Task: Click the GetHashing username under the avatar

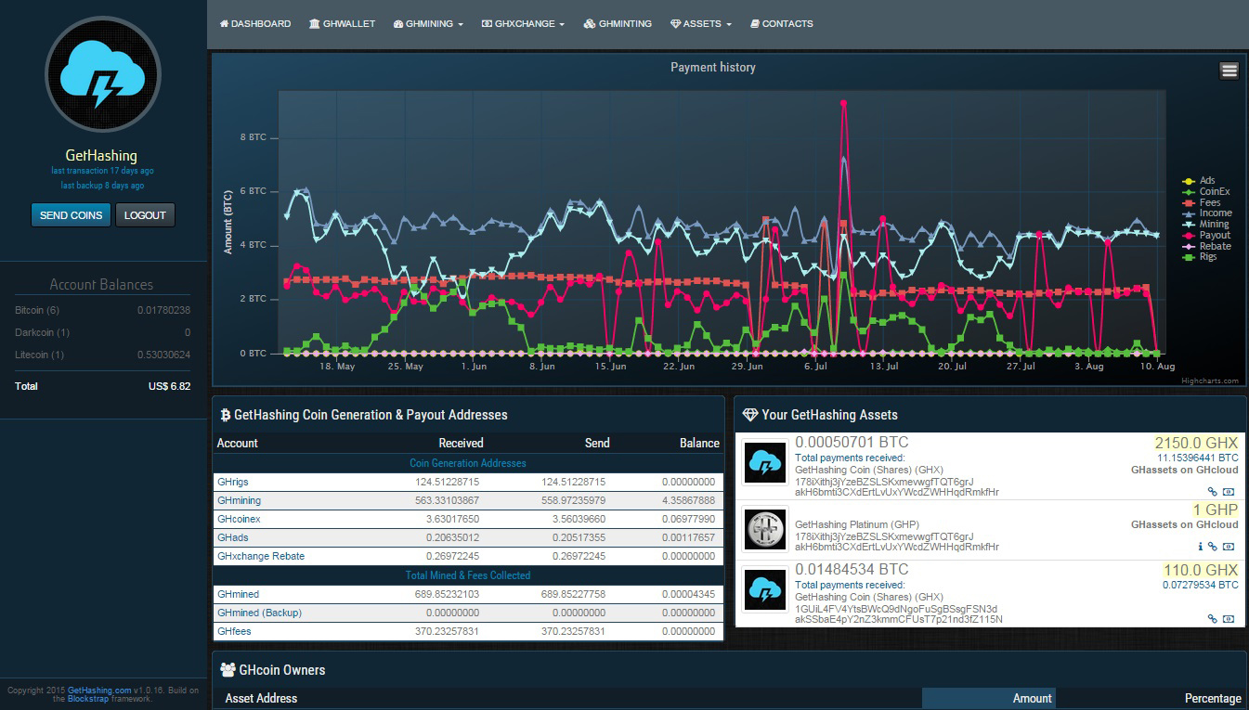Action: pos(101,156)
